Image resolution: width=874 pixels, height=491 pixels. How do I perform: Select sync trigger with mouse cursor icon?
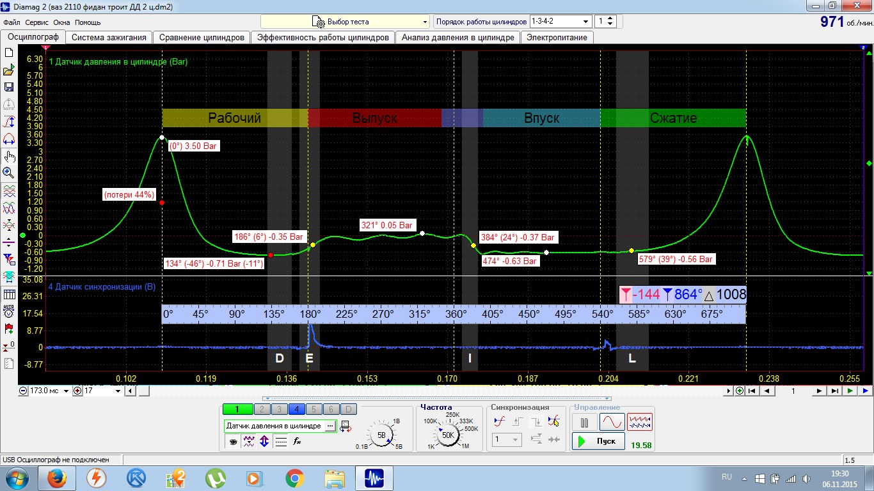point(554,421)
